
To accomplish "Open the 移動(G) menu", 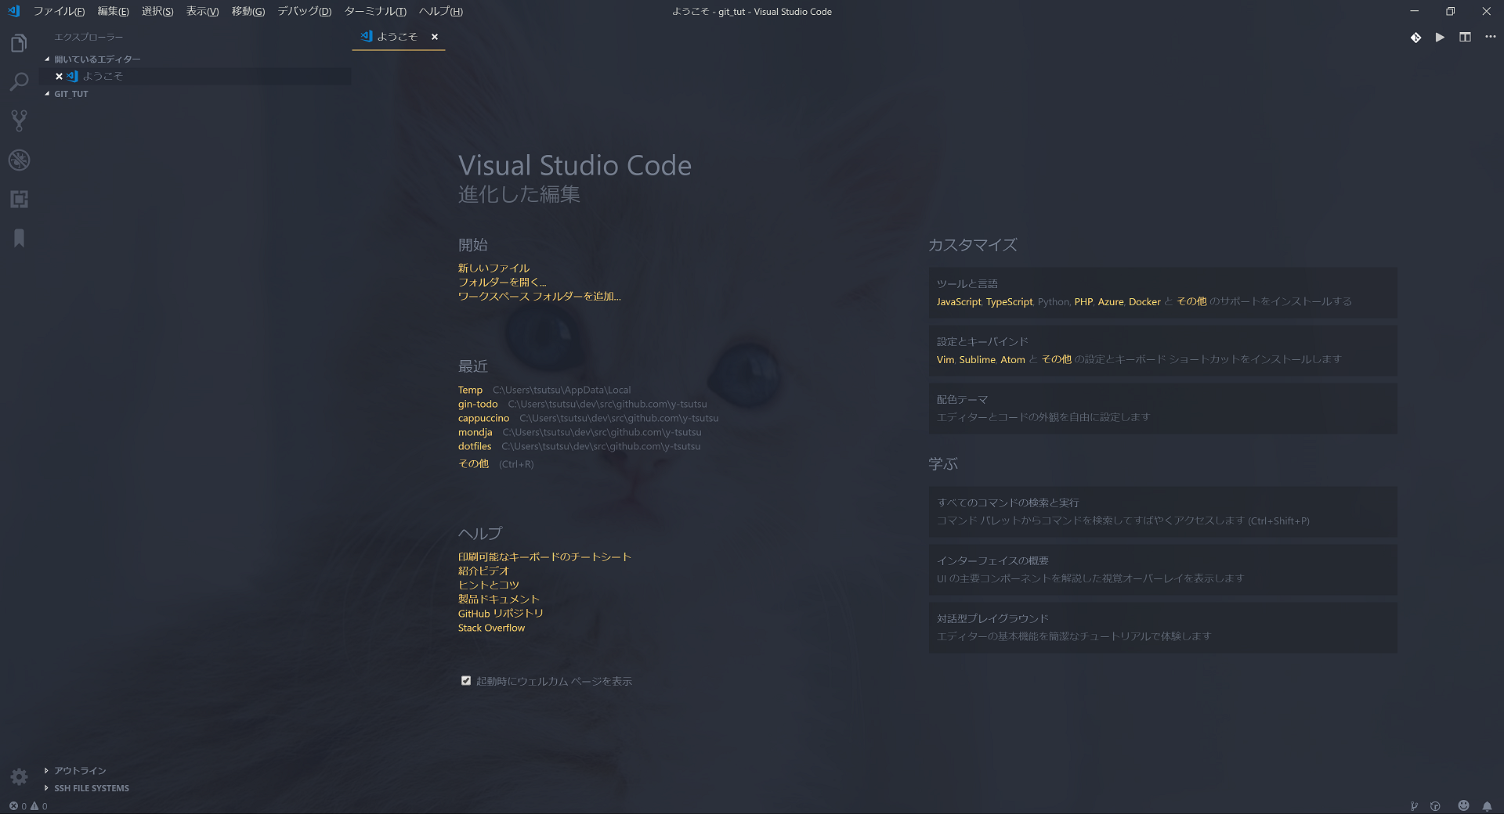I will [x=248, y=11].
